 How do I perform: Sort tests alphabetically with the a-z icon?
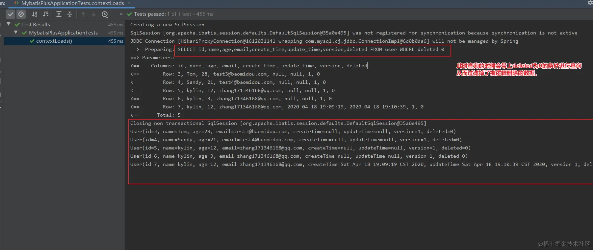(x=35, y=14)
